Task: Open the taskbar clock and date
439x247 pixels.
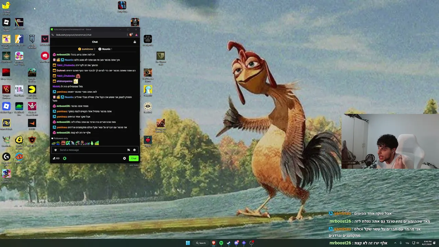Action: point(427,243)
